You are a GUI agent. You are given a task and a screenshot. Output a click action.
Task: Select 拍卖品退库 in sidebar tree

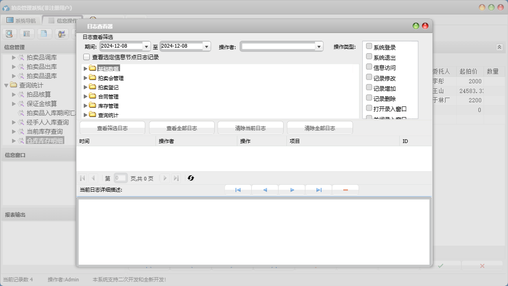(42, 76)
